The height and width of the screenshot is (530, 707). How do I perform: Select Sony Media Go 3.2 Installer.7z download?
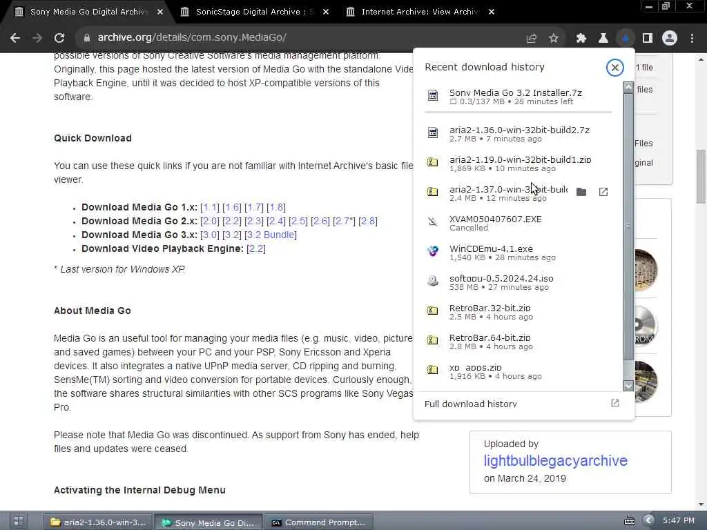(x=519, y=97)
